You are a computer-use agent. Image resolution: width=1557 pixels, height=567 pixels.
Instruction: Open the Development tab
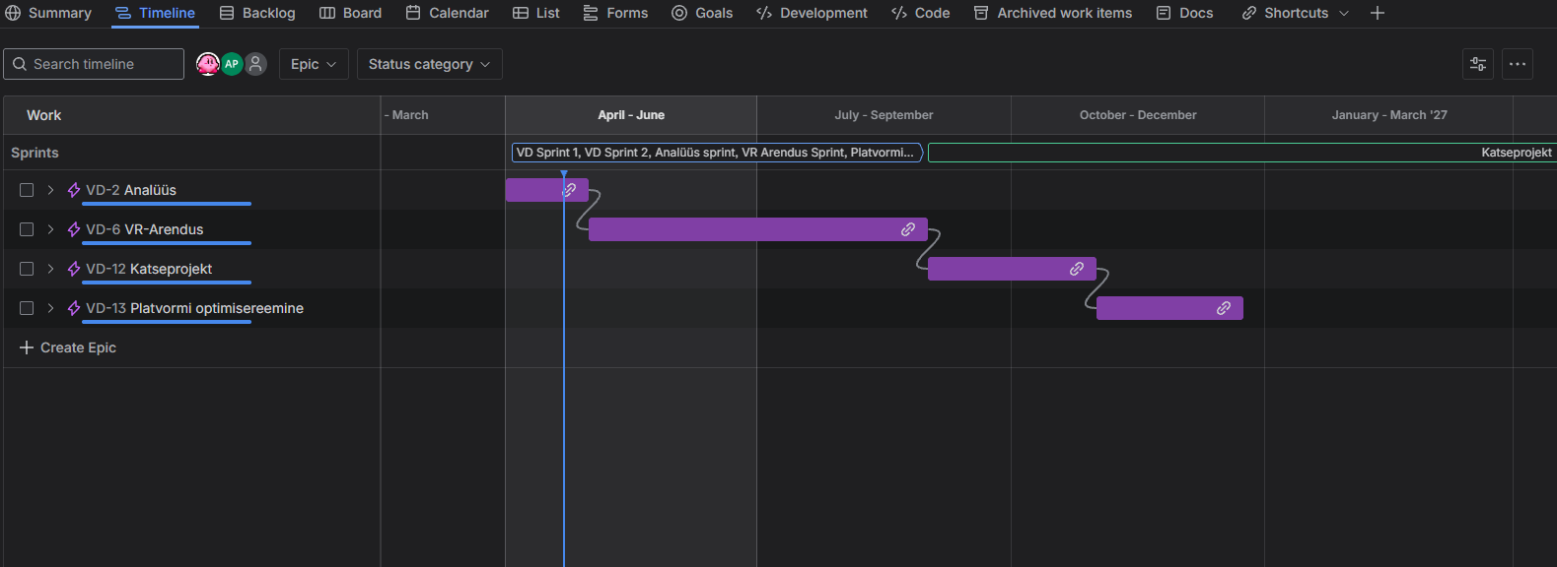(x=812, y=13)
